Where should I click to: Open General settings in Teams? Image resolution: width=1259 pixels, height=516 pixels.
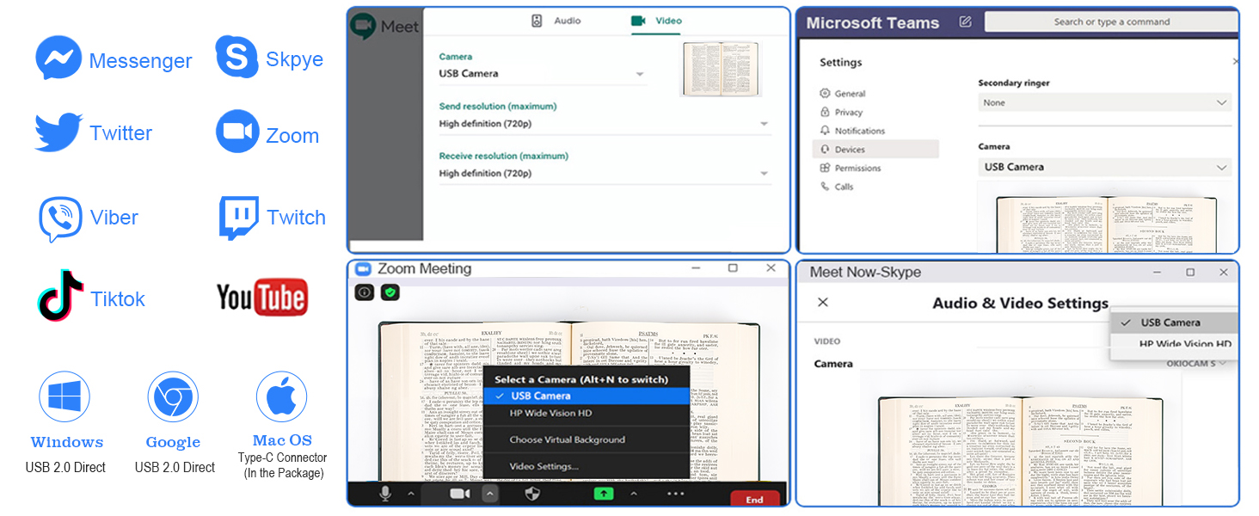(843, 94)
